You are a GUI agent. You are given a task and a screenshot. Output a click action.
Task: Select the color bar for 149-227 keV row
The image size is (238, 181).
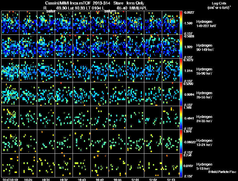point(181,23)
